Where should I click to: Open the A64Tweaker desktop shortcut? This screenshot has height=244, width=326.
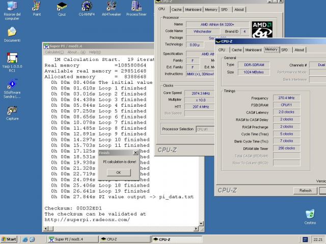112,9
